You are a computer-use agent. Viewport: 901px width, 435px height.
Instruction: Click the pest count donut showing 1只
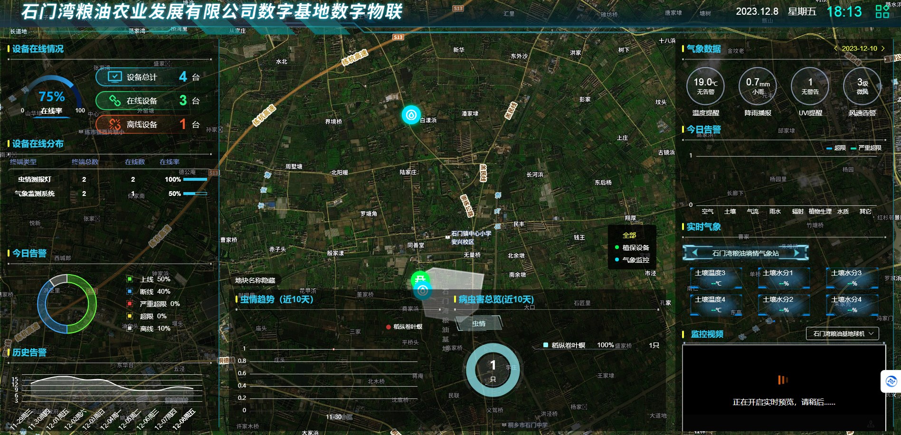click(x=493, y=370)
